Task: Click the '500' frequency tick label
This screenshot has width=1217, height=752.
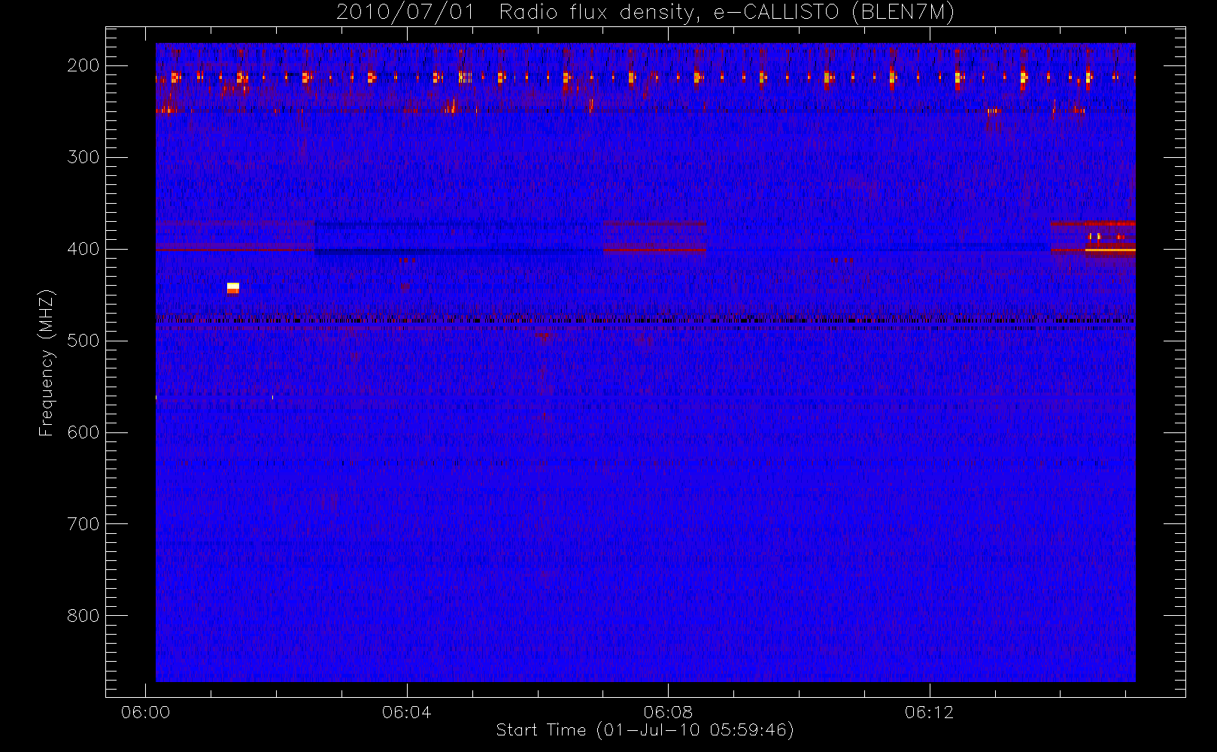Action: pos(83,341)
